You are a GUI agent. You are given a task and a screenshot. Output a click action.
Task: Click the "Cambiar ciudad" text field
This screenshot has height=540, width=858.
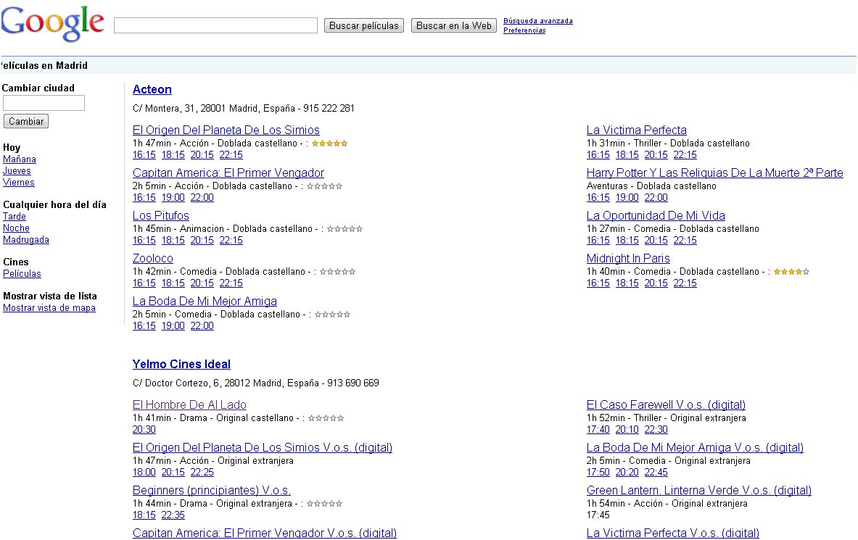tap(44, 103)
